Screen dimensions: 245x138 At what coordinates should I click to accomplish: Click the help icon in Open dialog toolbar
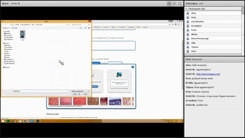pos(89,28)
